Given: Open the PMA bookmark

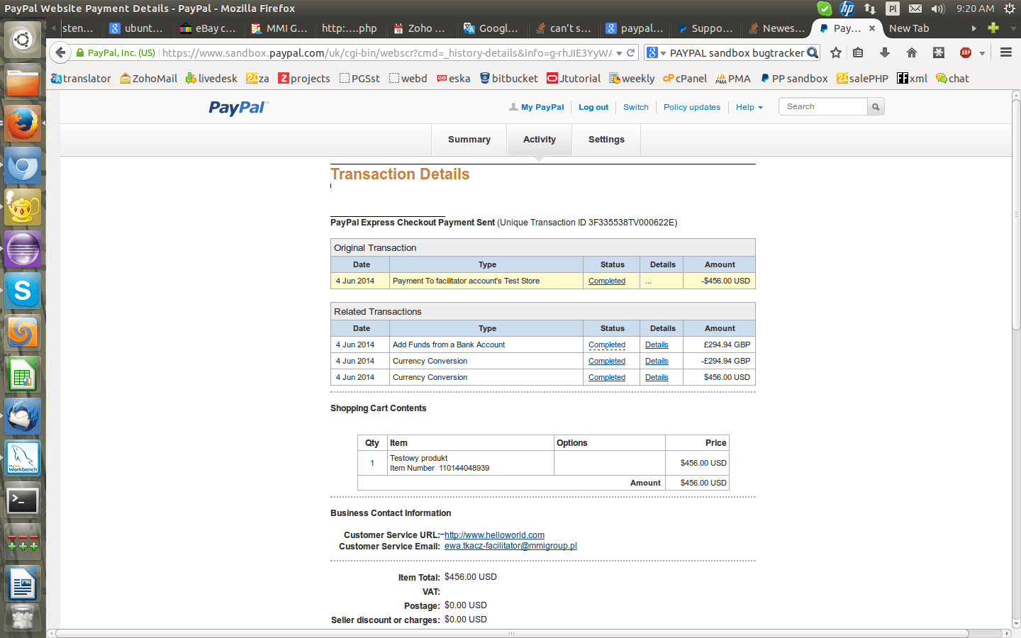Looking at the screenshot, I should click(733, 79).
